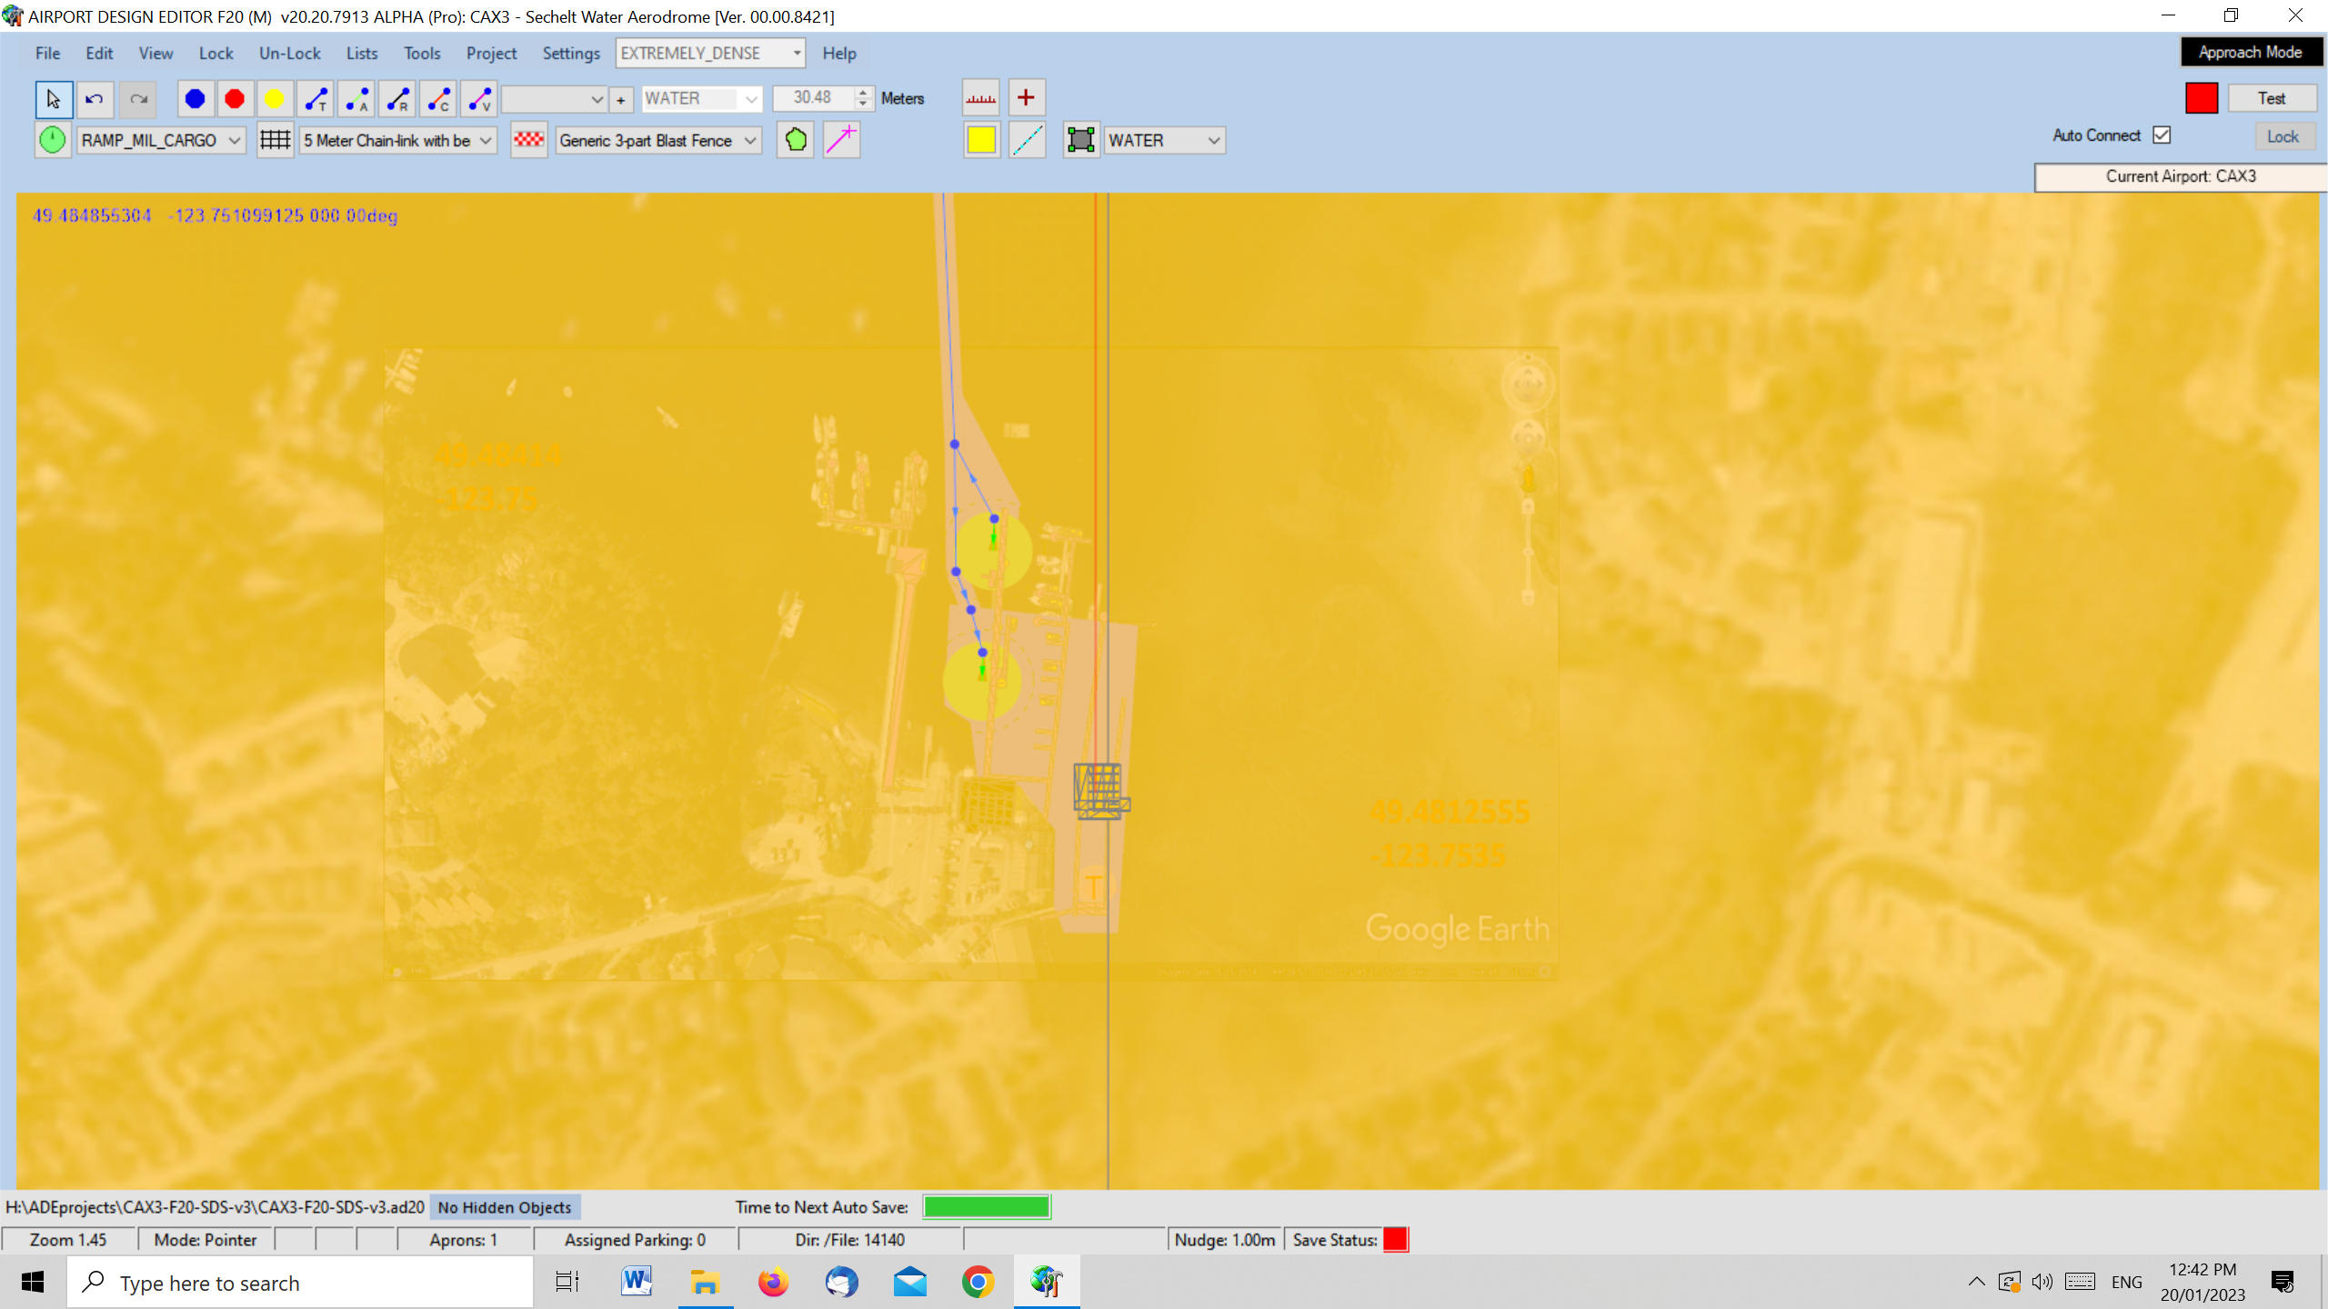Toggle the Auto Connect checkbox
This screenshot has width=2328, height=1309.
click(2162, 135)
